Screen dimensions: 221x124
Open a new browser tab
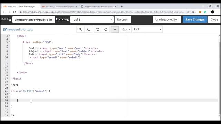pos(122,6)
